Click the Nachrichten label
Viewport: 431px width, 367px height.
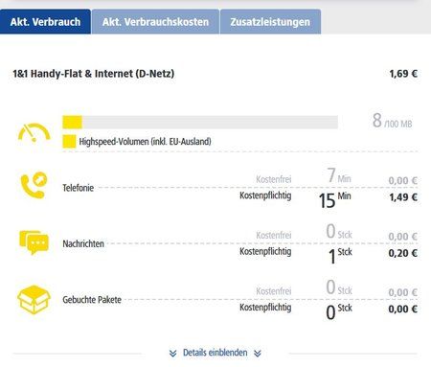83,243
